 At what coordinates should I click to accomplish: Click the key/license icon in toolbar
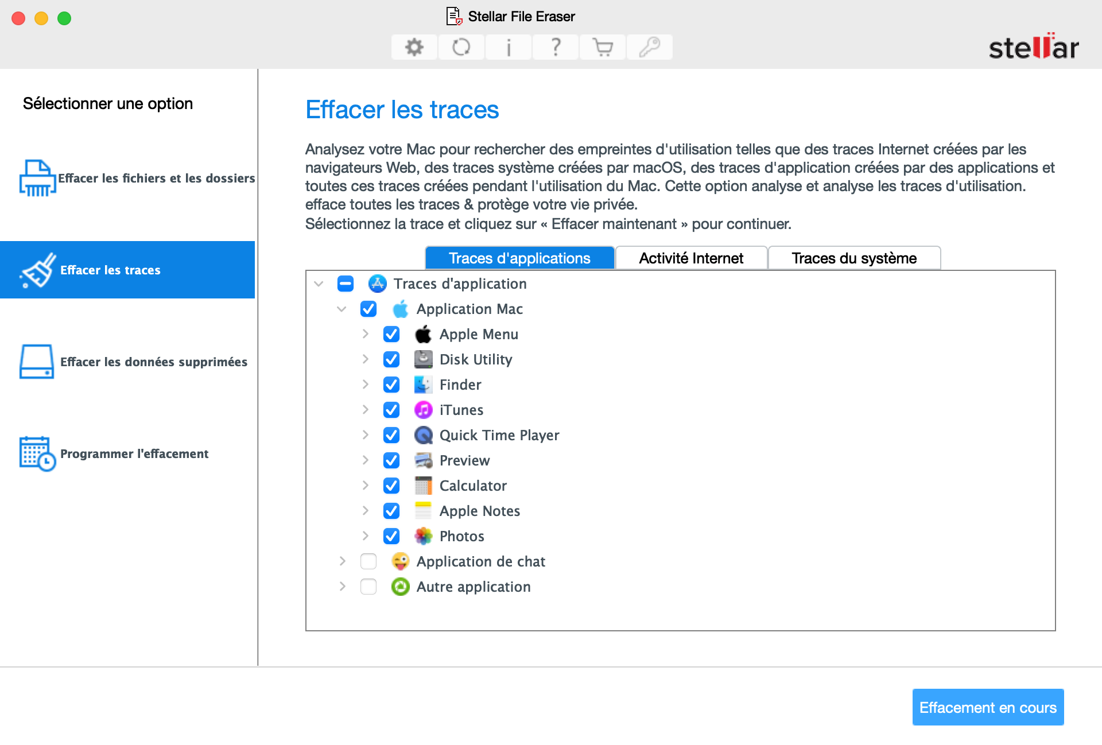(649, 45)
